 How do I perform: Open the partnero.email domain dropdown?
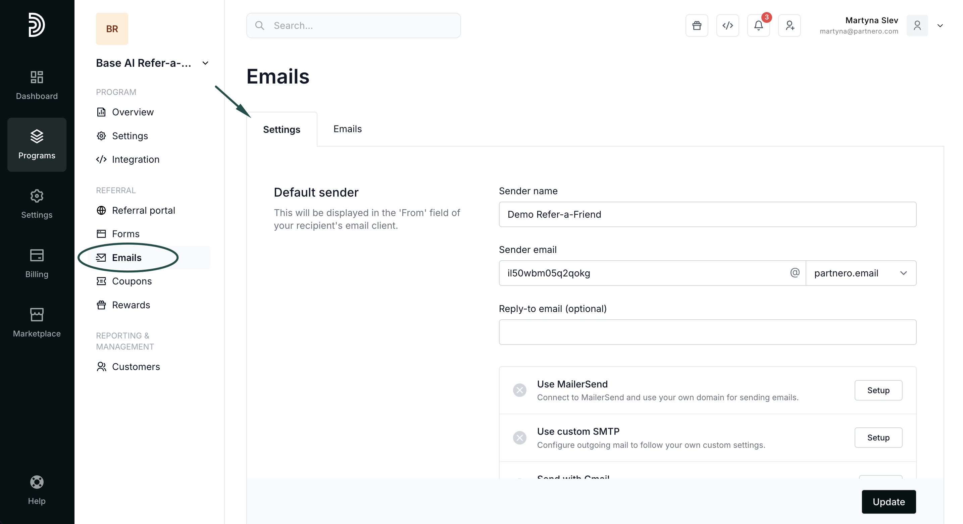(x=861, y=273)
